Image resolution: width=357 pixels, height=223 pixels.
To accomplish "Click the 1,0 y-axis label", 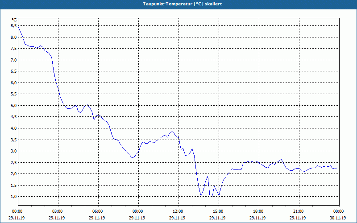I will tap(14, 197).
